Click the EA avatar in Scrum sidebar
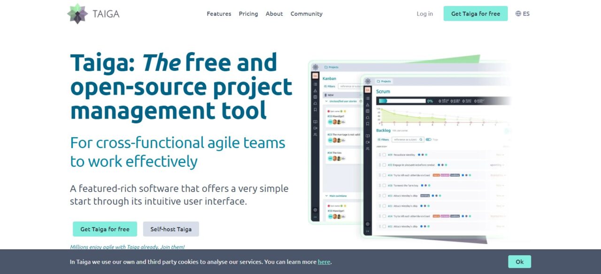This screenshot has width=601, height=274. point(368,90)
